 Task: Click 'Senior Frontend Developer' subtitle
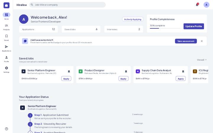point(46,22)
